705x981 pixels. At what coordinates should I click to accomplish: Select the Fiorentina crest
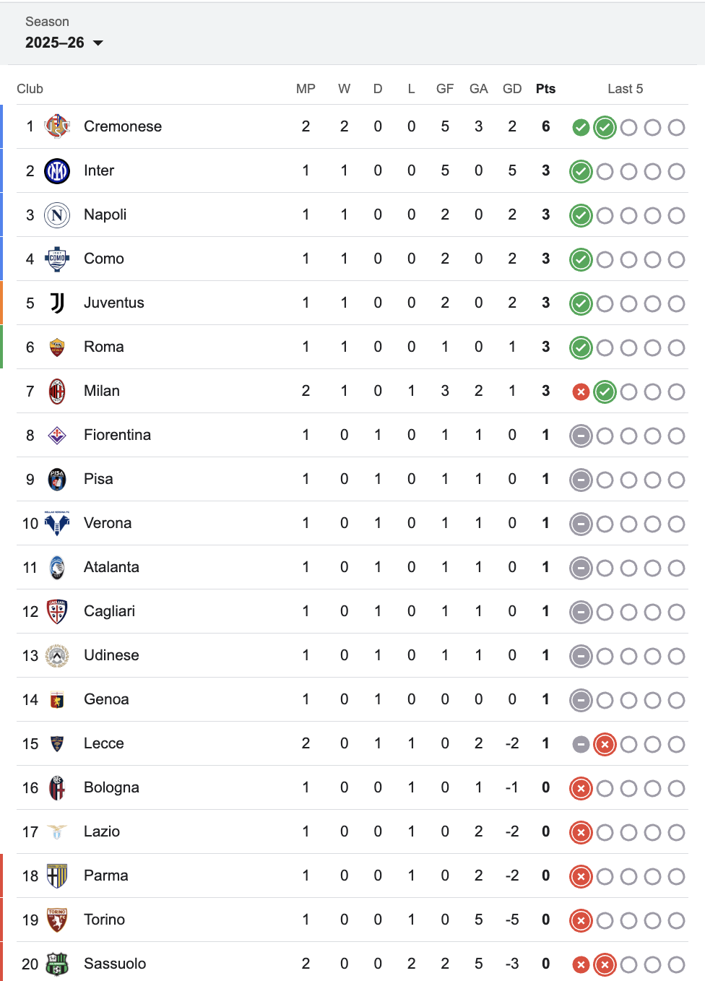(57, 435)
